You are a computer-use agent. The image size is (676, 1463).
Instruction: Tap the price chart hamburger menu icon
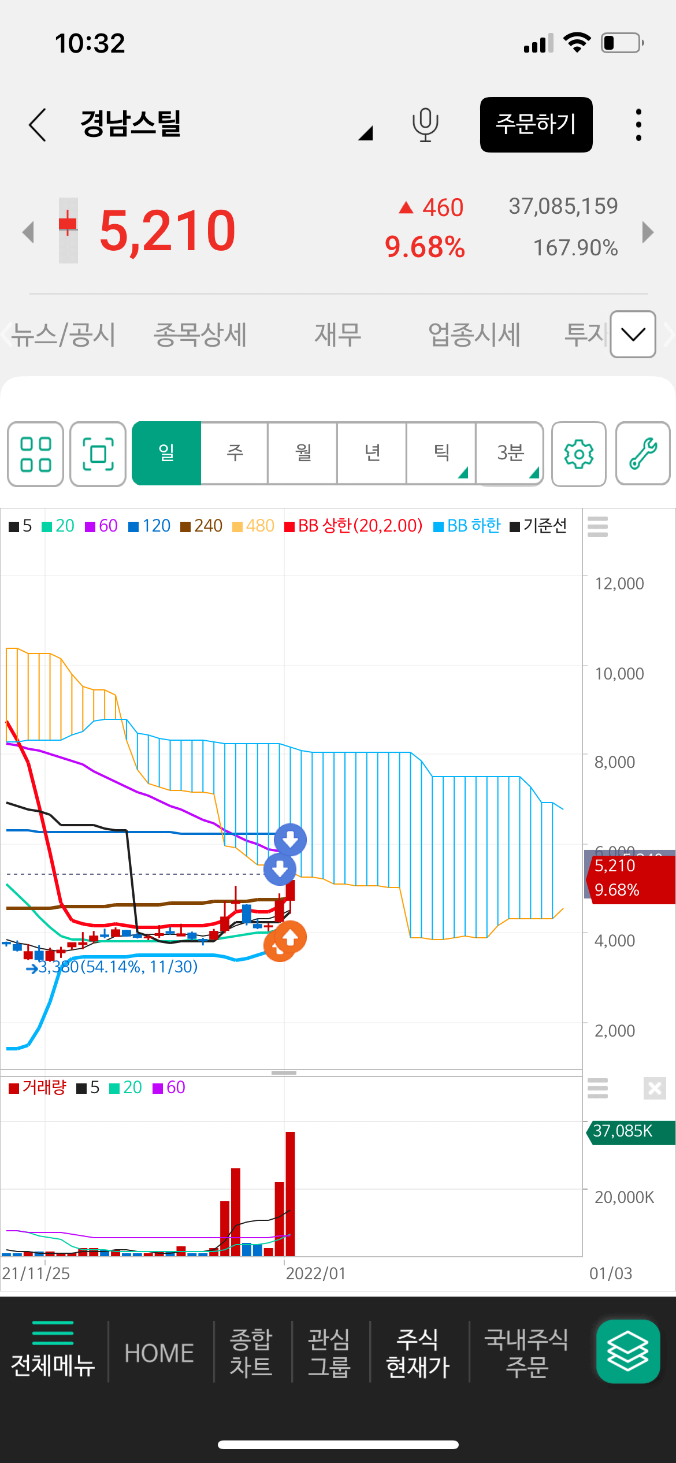point(597,526)
